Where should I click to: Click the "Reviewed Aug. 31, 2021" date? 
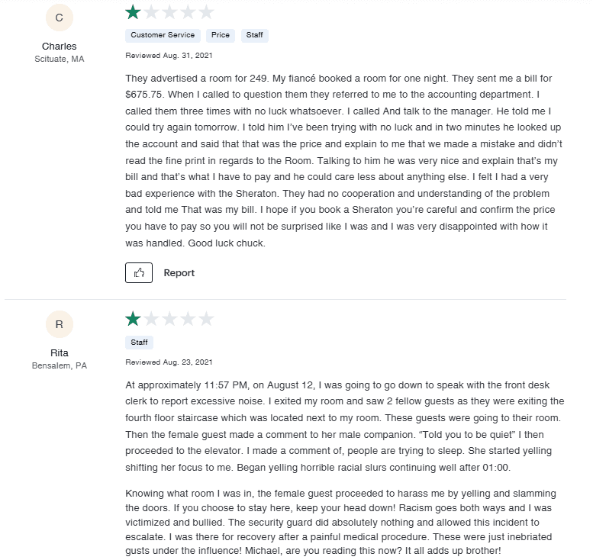click(x=169, y=55)
